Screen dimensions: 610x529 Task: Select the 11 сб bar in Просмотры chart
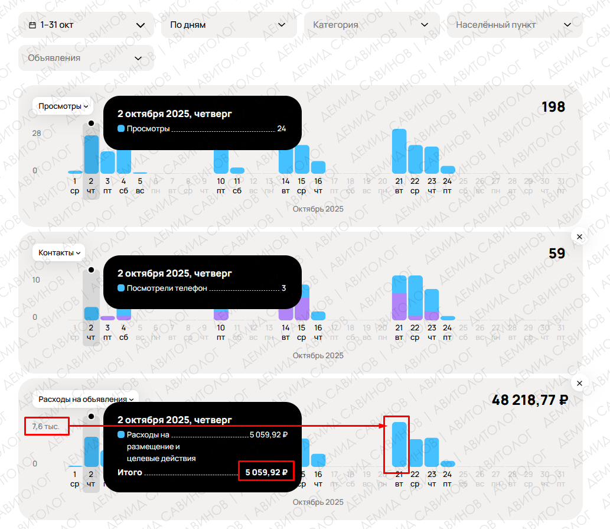(x=237, y=170)
